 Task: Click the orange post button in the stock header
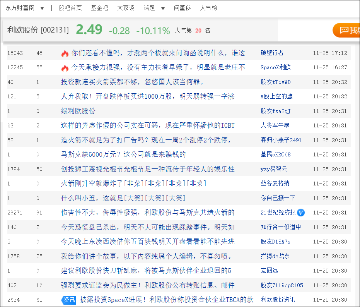click(346, 30)
